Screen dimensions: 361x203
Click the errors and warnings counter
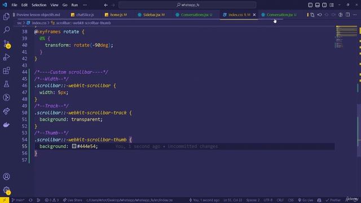coord(52,200)
